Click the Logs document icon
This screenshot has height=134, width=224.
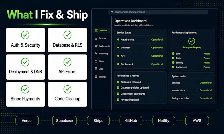(96, 69)
